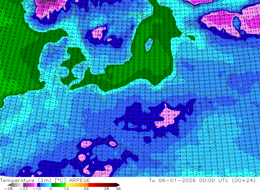Image resolution: width=260 pixels, height=190 pixels.
Task: Click the '48' legend value
Action: pos(118,189)
